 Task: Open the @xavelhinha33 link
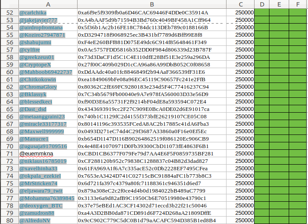click(38, 169)
